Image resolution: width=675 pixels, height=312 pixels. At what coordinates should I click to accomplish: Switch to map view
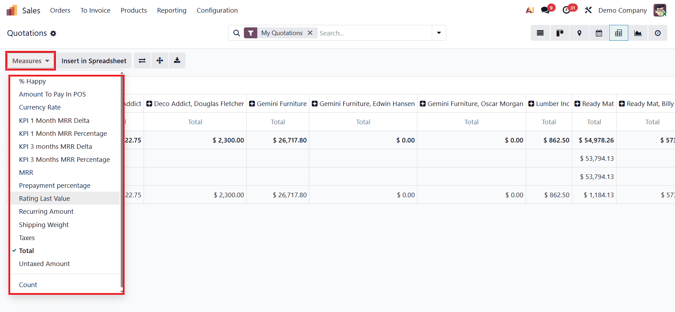click(x=579, y=33)
